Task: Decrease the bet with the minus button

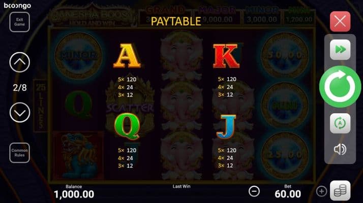Action: point(254,191)
